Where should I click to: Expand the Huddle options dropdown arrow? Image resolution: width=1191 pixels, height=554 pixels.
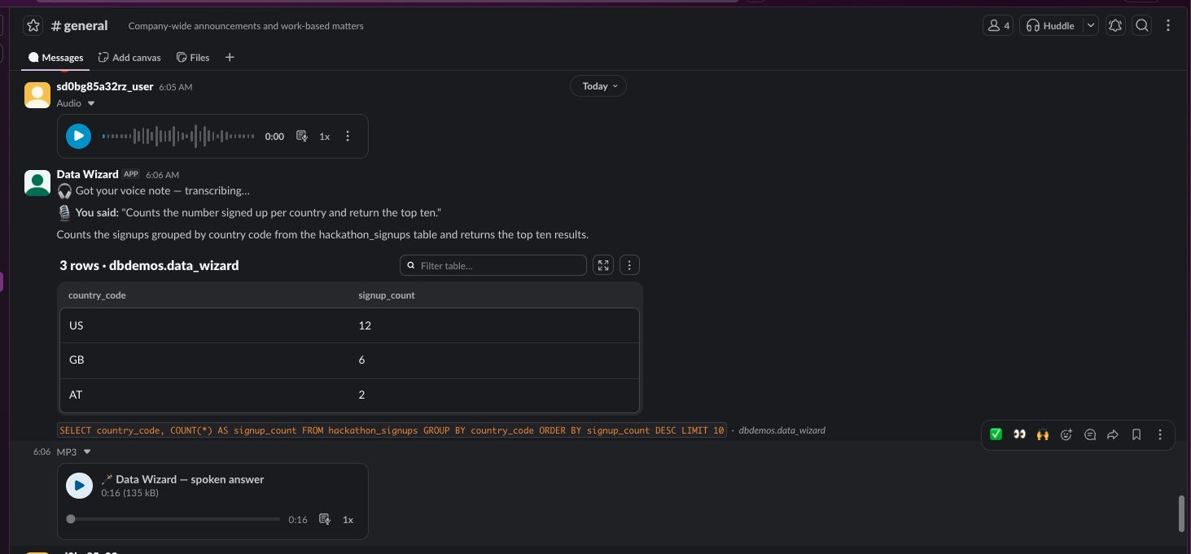pyautogui.click(x=1091, y=26)
